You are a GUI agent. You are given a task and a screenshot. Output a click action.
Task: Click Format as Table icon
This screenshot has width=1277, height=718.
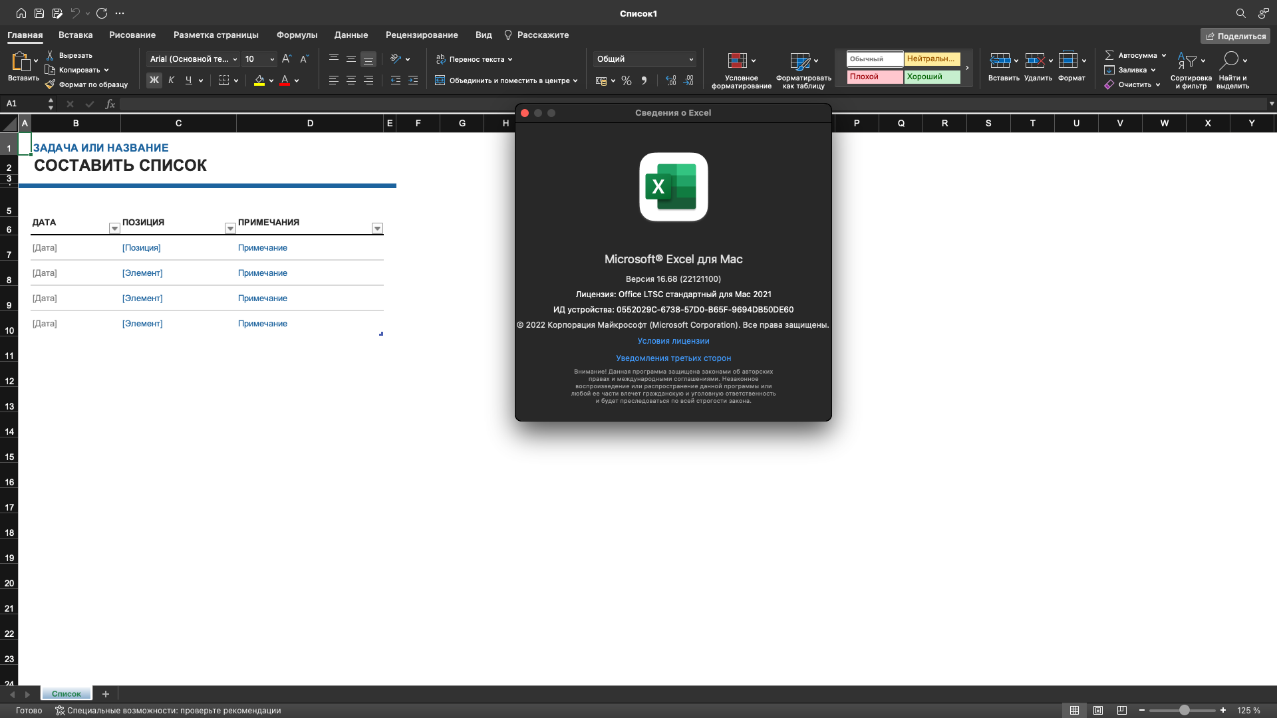click(800, 61)
